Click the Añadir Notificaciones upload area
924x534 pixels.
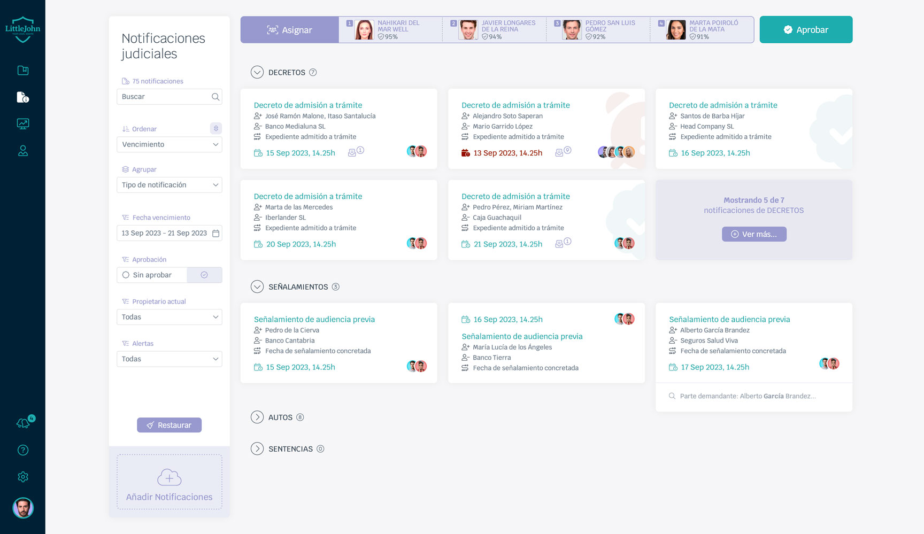point(169,482)
